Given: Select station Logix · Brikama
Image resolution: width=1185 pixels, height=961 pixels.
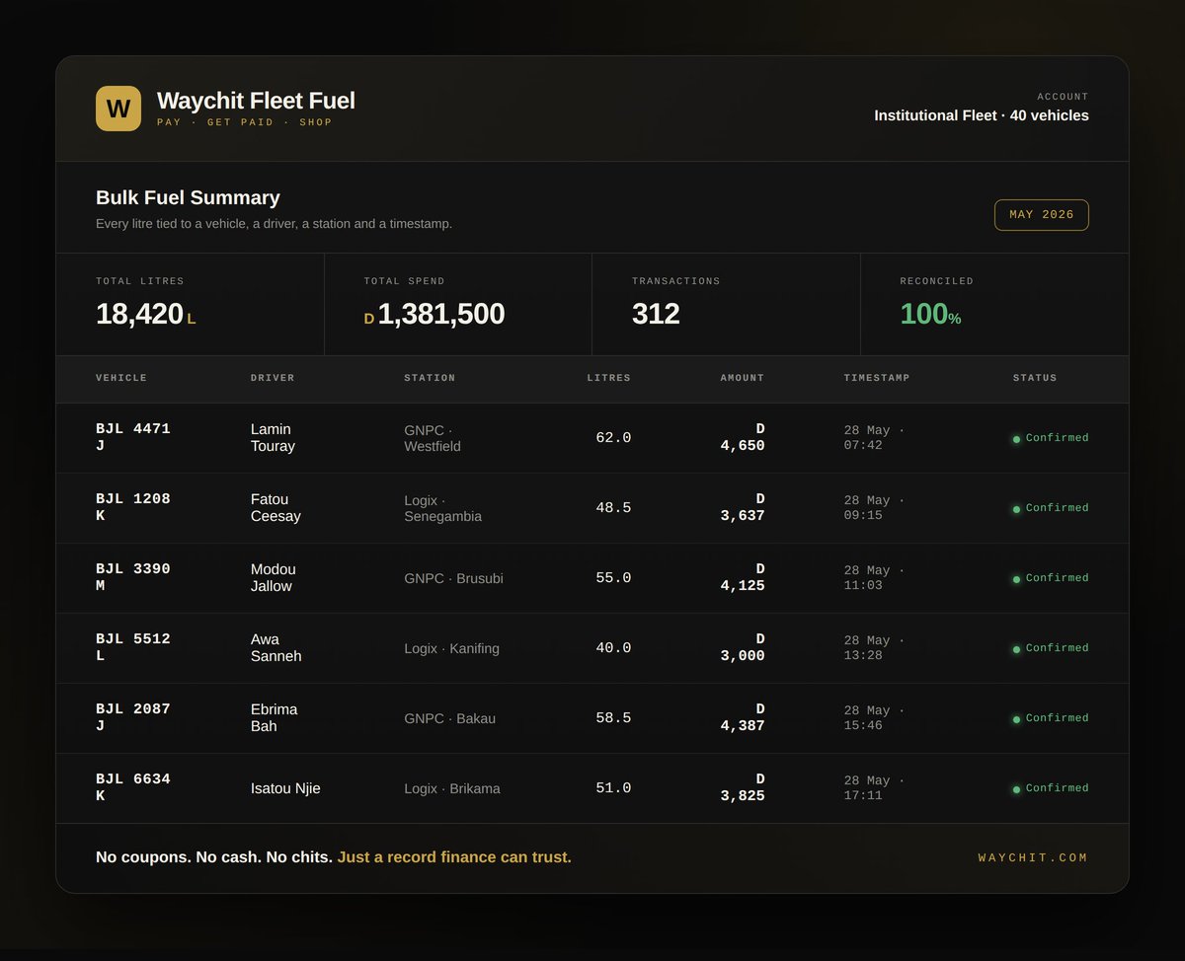Looking at the screenshot, I should [x=452, y=788].
